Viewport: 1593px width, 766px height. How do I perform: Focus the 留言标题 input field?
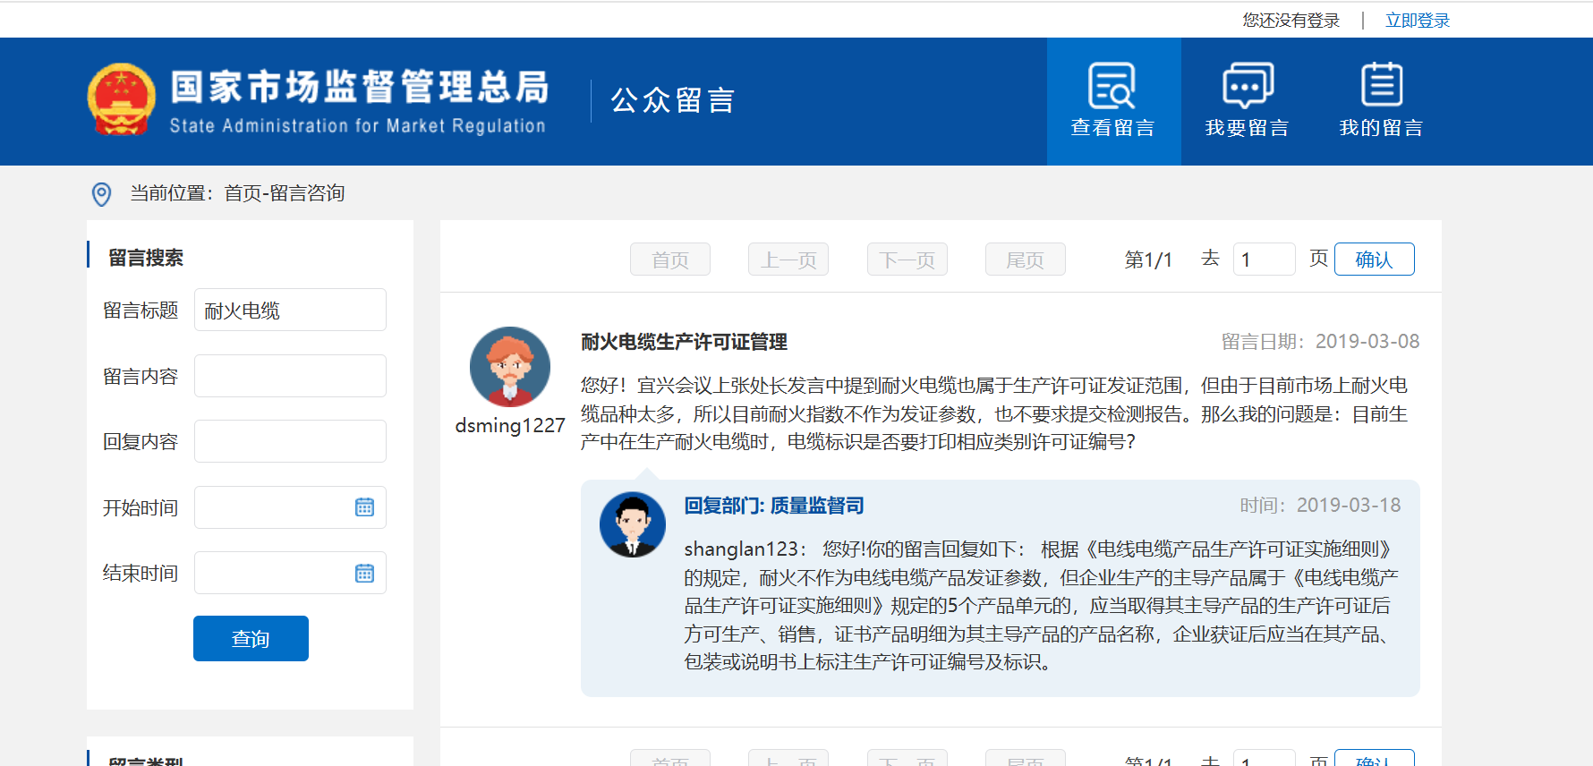290,311
